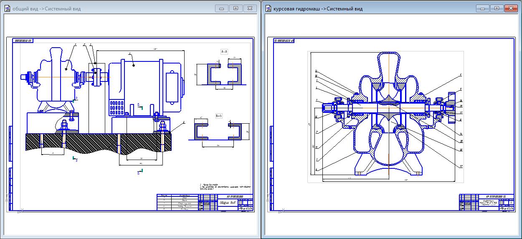Minimize the 'общий вид' drawing window
Image resolution: width=522 pixels, height=239 pixels.
222,8
